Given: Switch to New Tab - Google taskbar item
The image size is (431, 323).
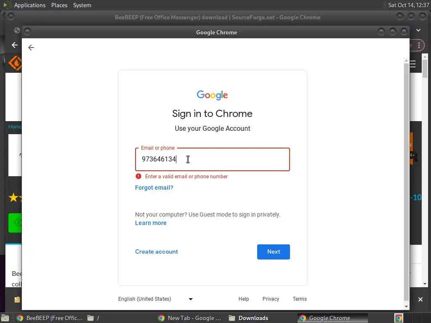Looking at the screenshot, I should [x=189, y=318].
